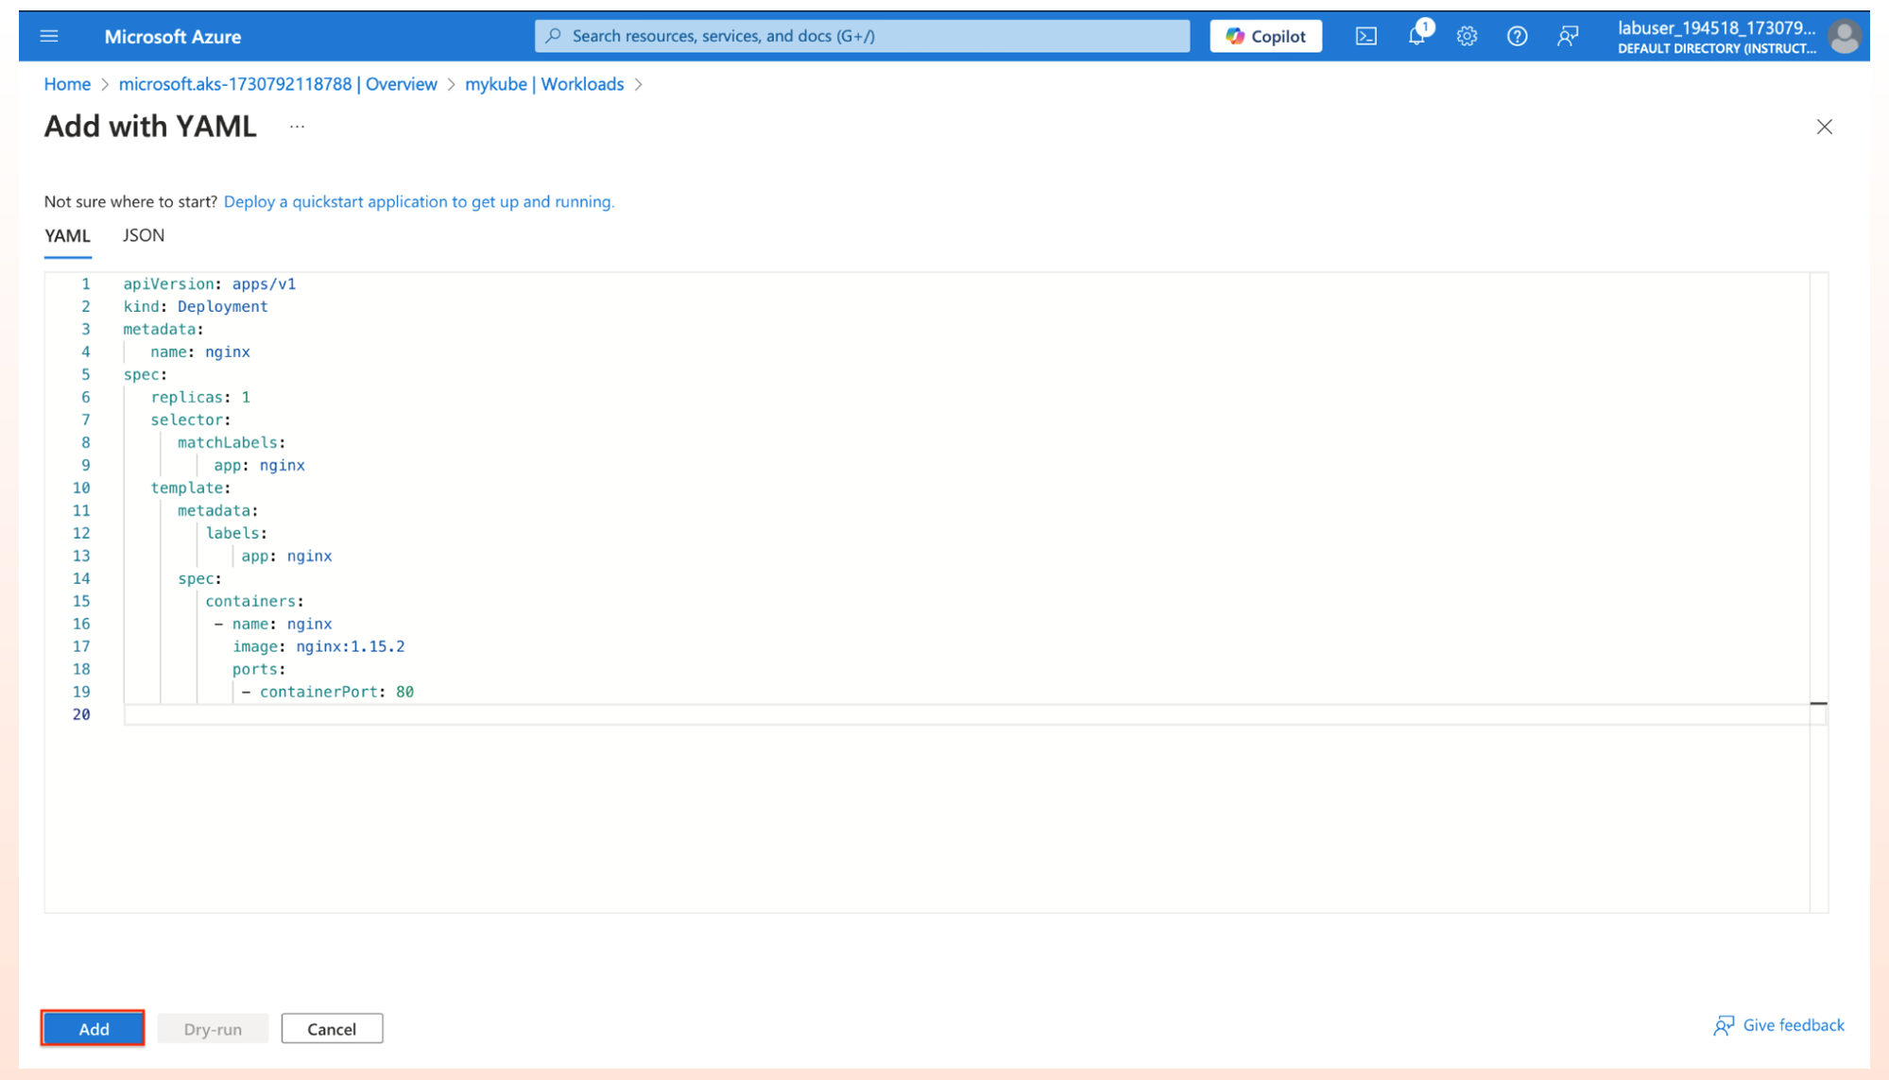This screenshot has height=1080, width=1889.
Task: View notifications bell icon
Action: (x=1417, y=36)
